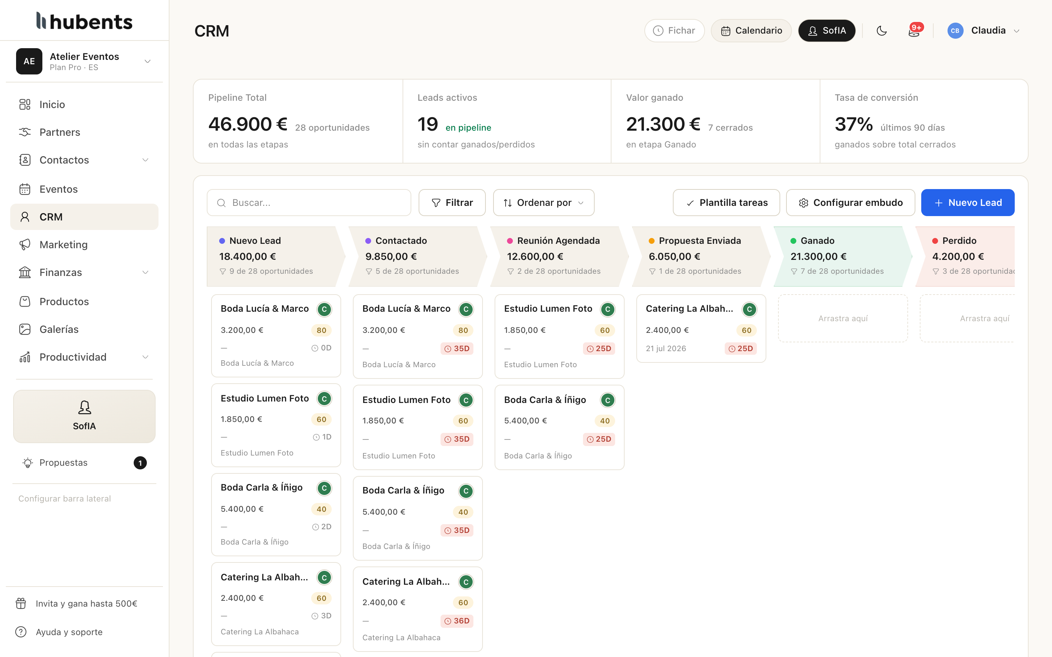
Task: Click Invita y gana hasta 500€
Action: 87,604
